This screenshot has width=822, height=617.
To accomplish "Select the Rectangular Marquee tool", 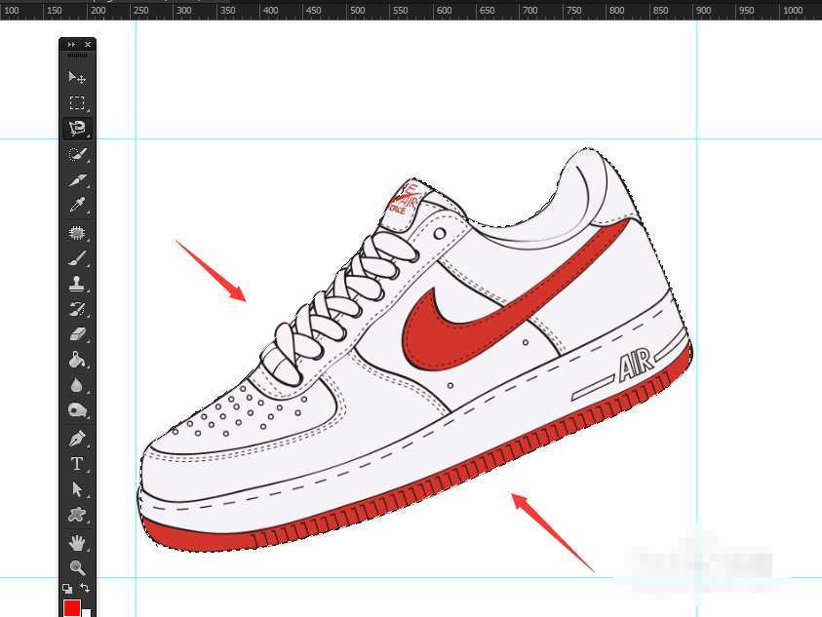I will coord(77,102).
